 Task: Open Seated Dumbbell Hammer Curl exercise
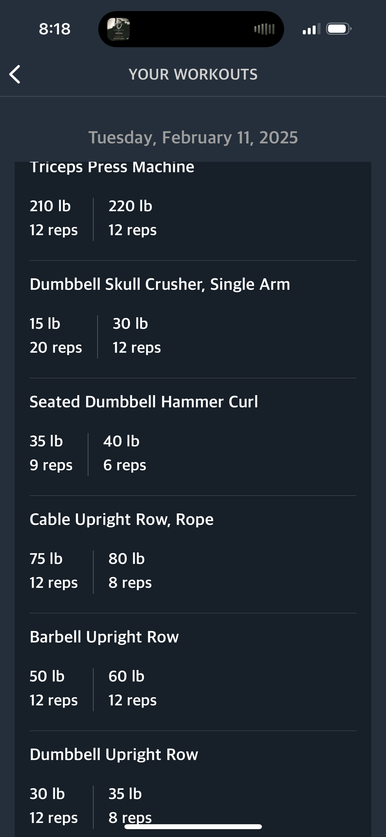pyautogui.click(x=144, y=402)
